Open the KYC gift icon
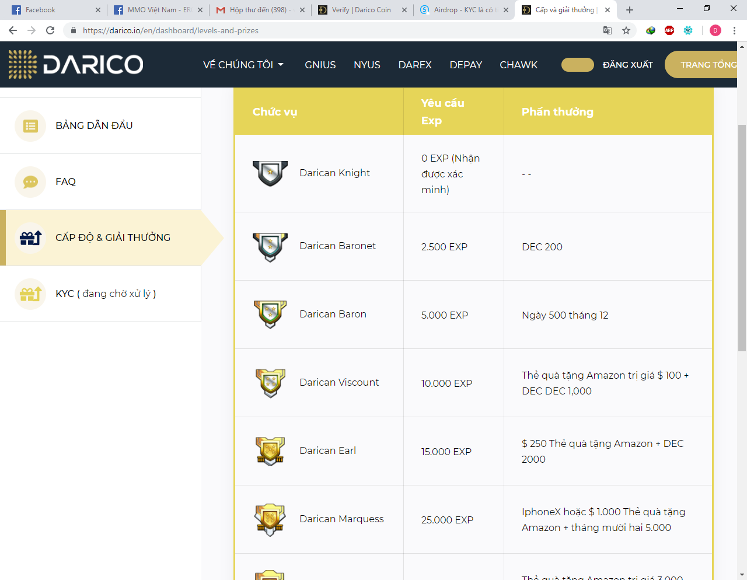Screen dimensions: 747x580 pos(30,294)
